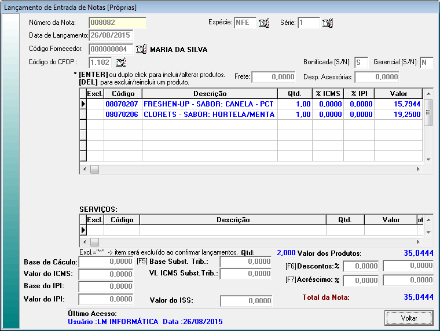The image size is (440, 331).
Task: Click the Data de Lançamento field
Action: (x=111, y=36)
